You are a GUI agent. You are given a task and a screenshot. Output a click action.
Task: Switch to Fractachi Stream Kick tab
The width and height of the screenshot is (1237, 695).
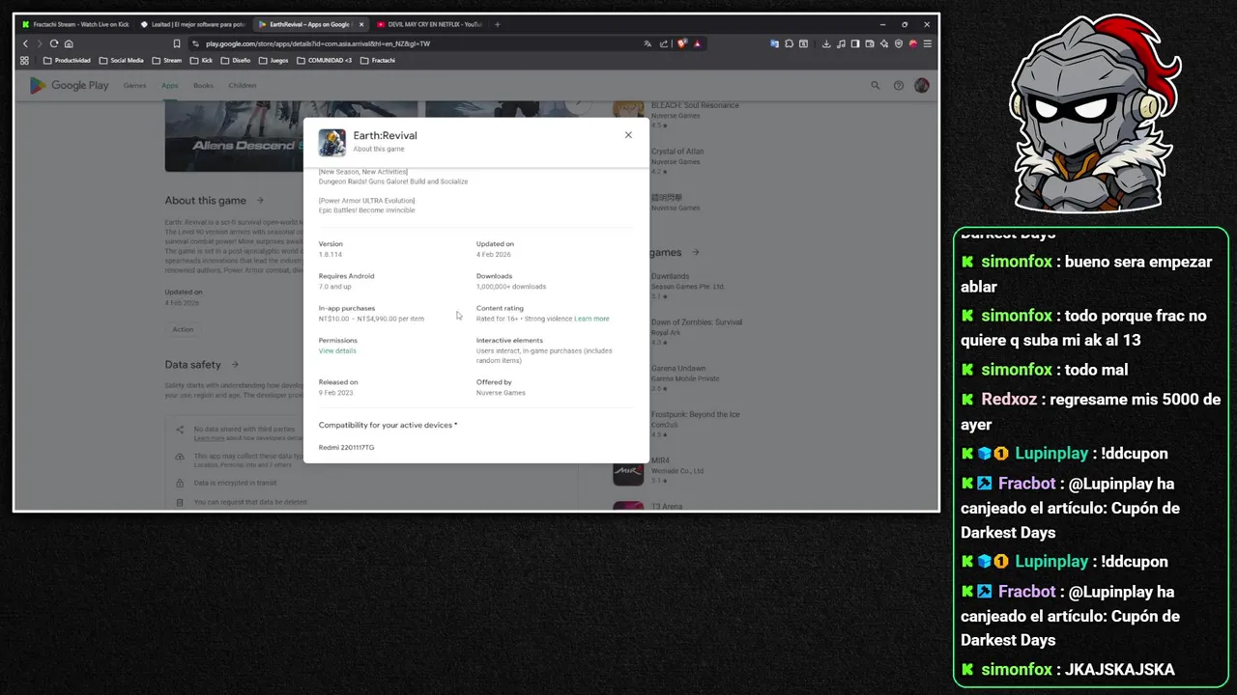pos(75,24)
